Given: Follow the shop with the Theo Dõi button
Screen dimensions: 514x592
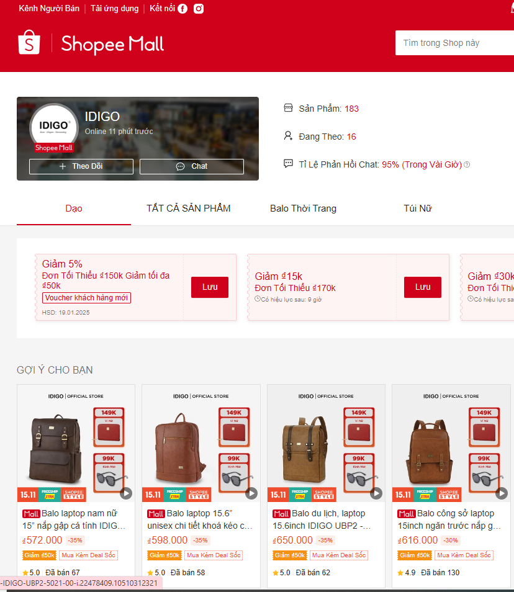Looking at the screenshot, I should 81,166.
